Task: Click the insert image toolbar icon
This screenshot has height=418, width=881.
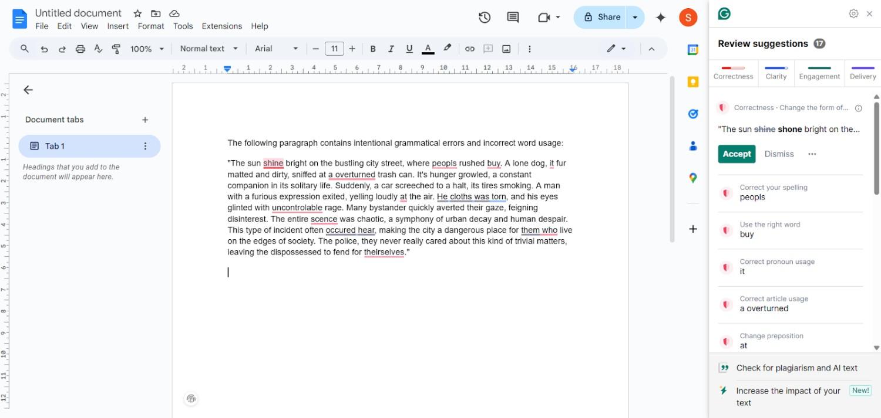Action: tap(506, 49)
